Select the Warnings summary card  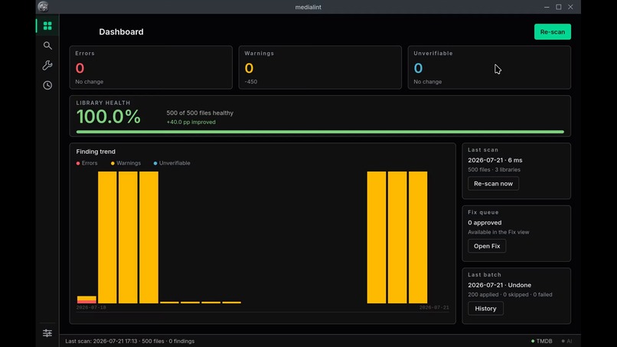point(320,67)
